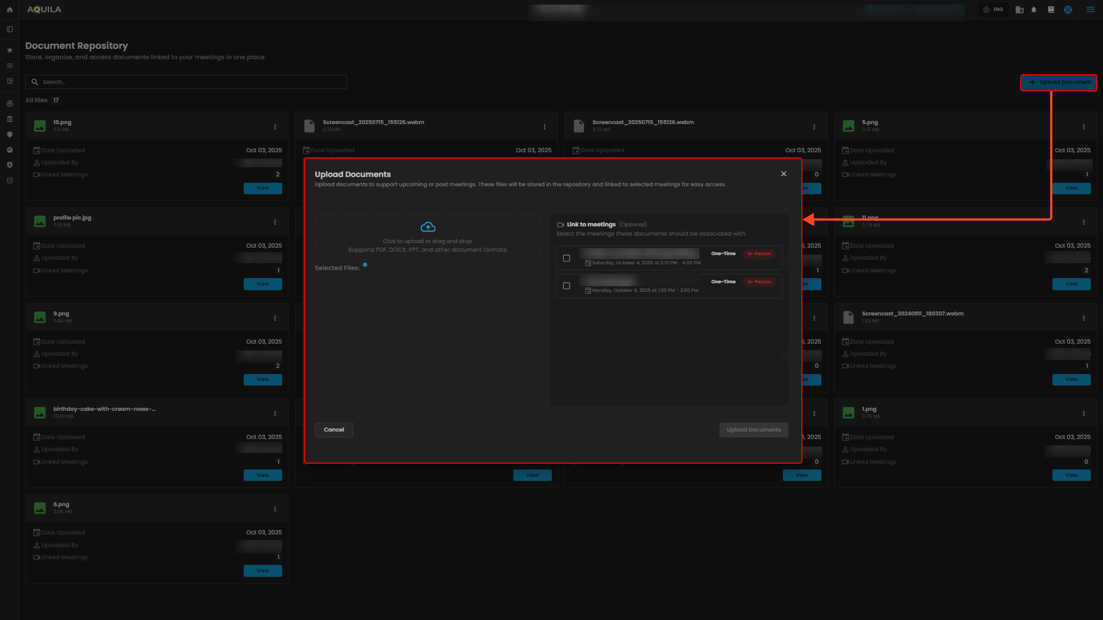Check the Monday, October 6 meeting checkbox
The width and height of the screenshot is (1103, 620).
[x=566, y=286]
